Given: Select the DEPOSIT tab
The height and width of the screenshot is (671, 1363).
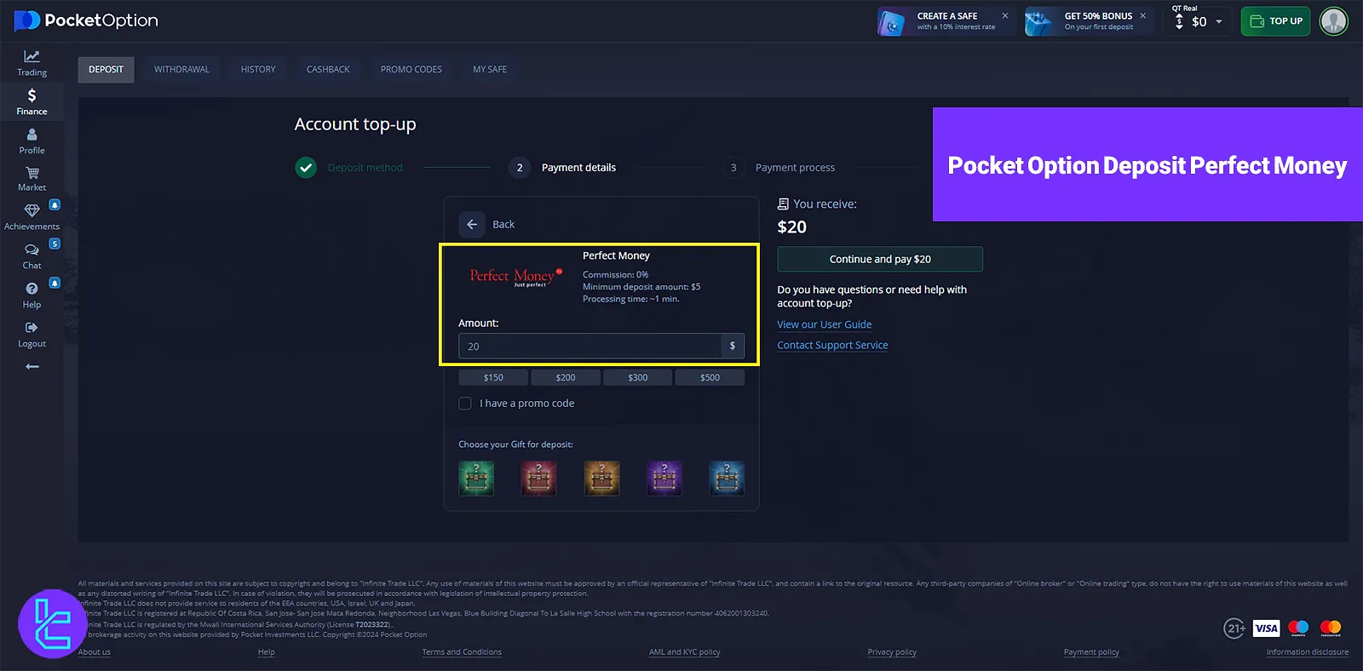Looking at the screenshot, I should pyautogui.click(x=106, y=70).
